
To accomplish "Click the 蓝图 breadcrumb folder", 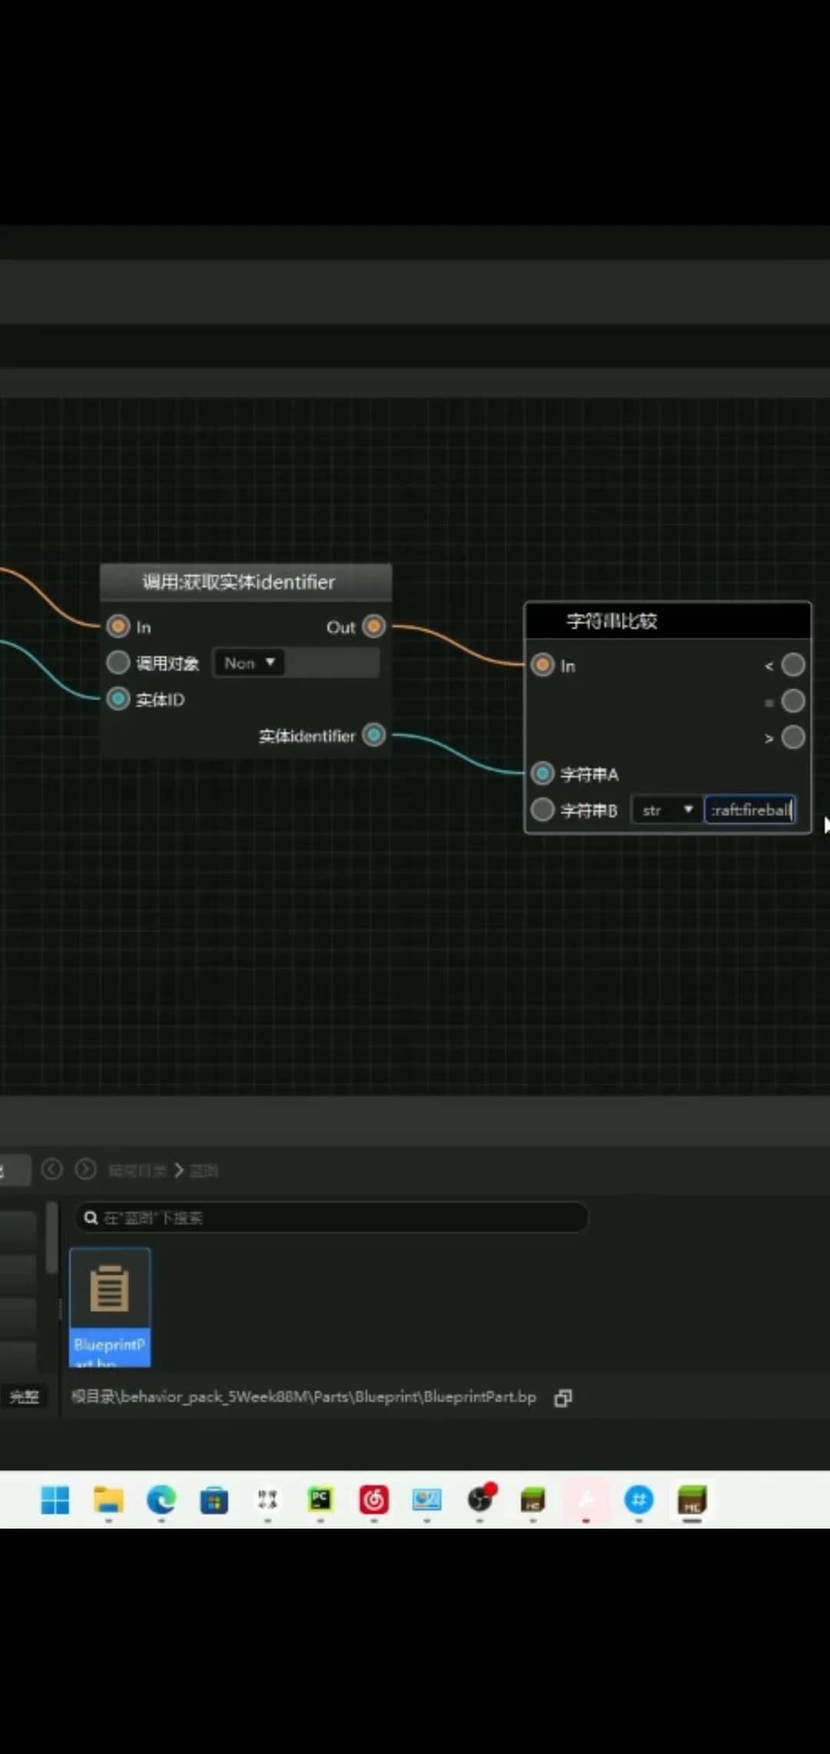I will click(204, 1171).
